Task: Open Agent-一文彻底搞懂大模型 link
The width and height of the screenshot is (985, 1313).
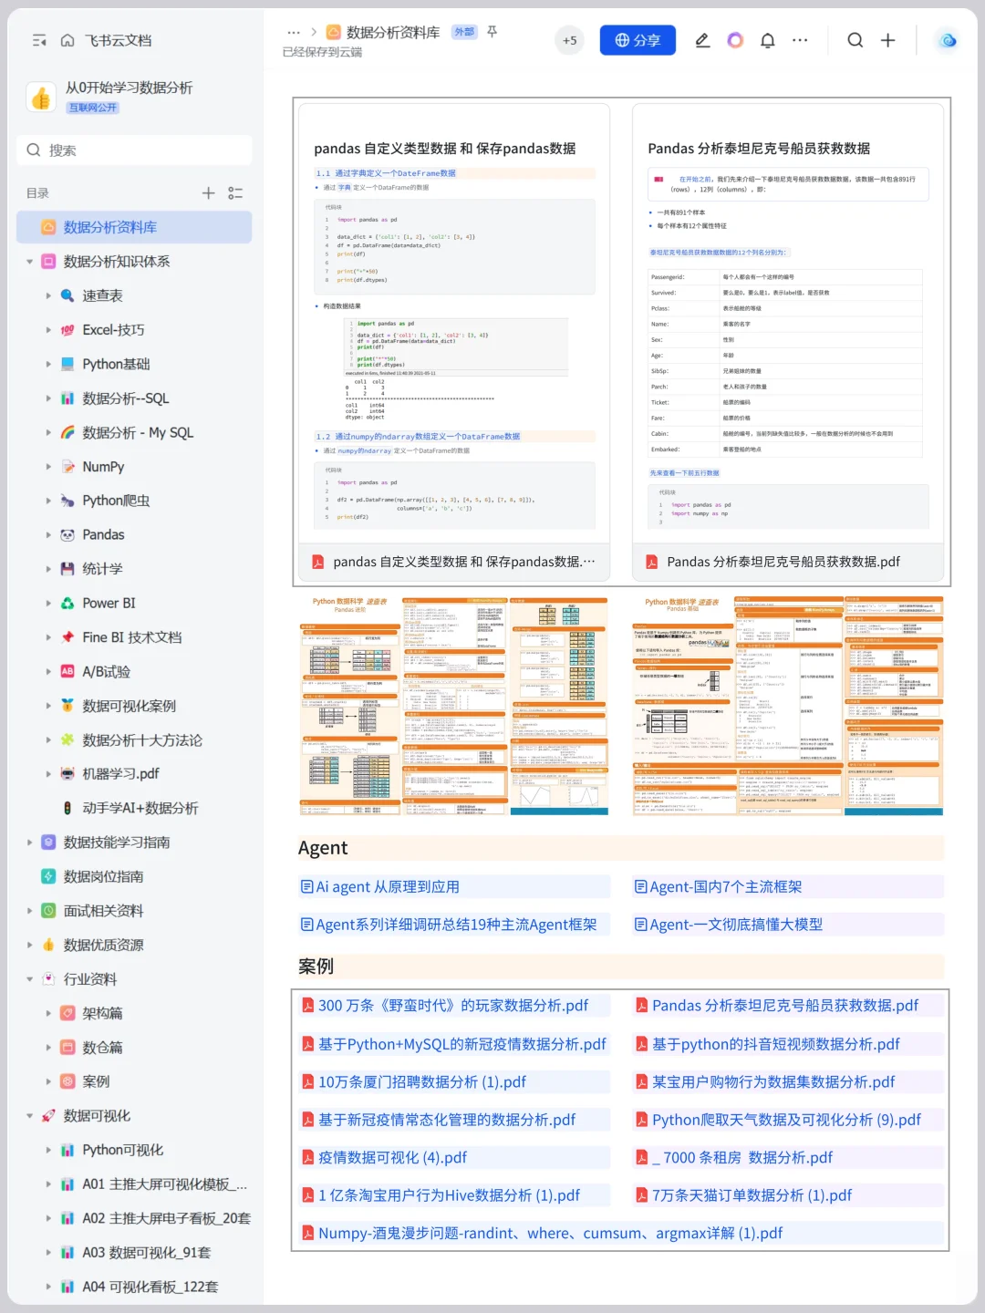Action: 729,925
